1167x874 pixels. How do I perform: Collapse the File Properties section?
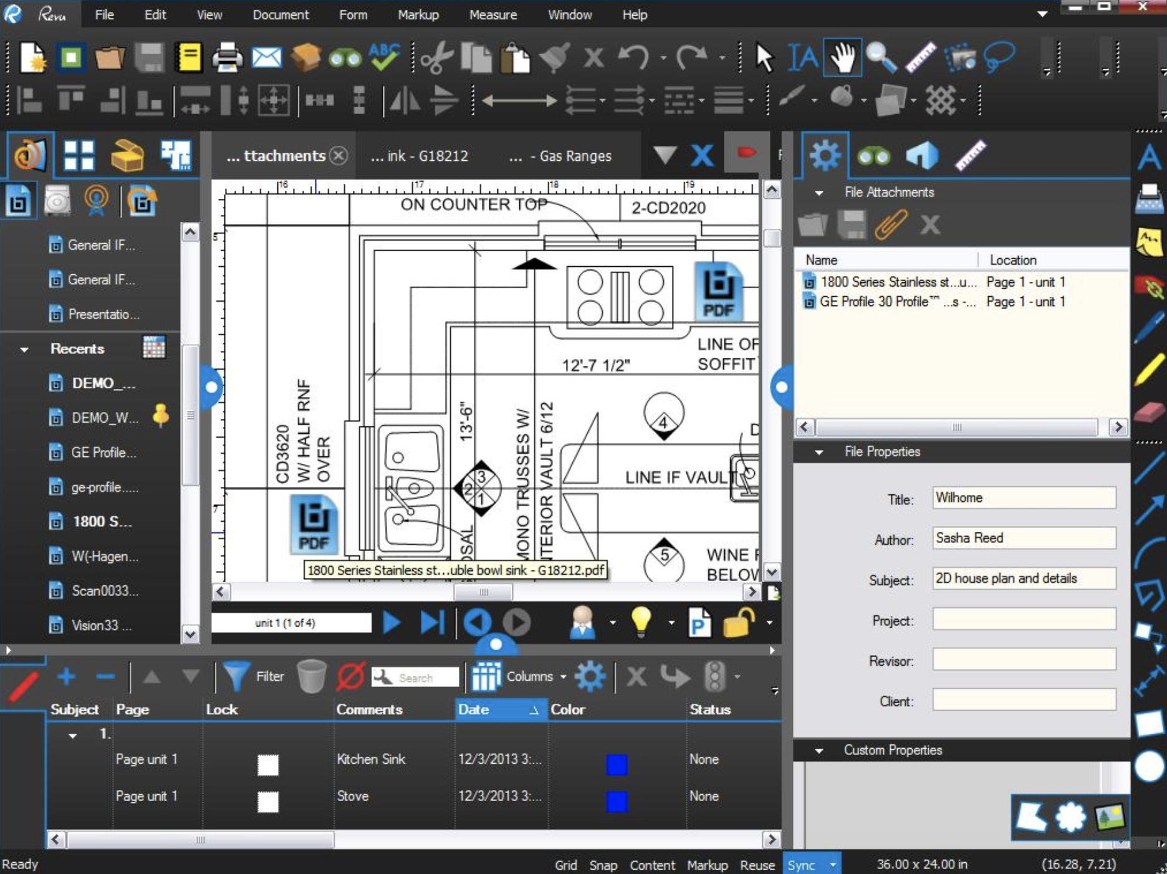click(819, 452)
